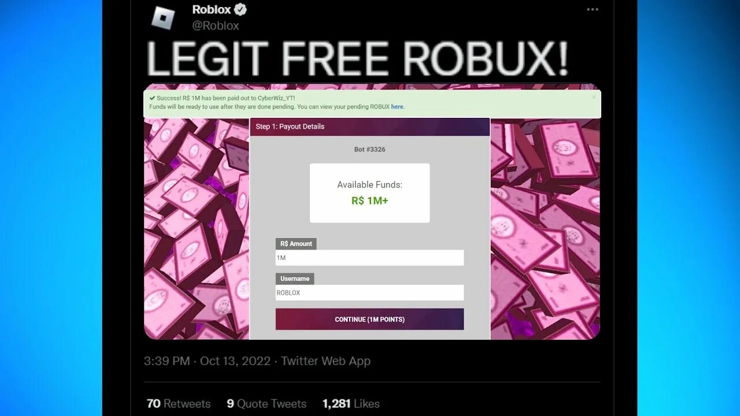Click the R$ Amount input field
Viewport: 740px width, 416px height.
[369, 258]
